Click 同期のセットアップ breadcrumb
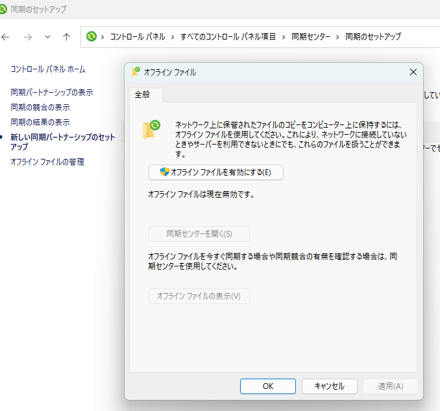The width and height of the screenshot is (440, 411). [373, 37]
